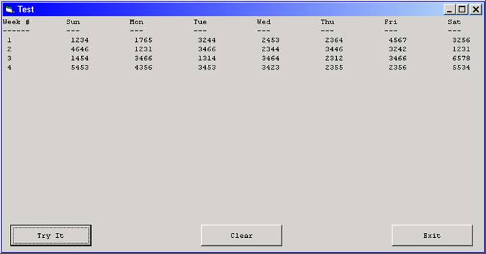The width and height of the screenshot is (486, 254).
Task: Click the value 1765 under Mon
Action: pyautogui.click(x=143, y=40)
